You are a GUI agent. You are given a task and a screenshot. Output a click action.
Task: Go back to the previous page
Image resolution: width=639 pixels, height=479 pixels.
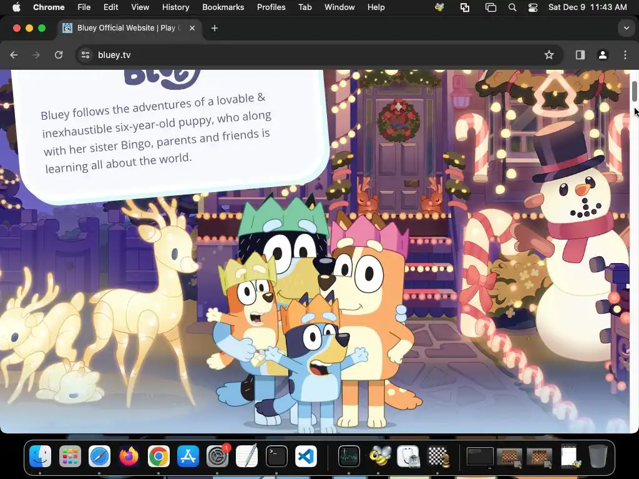coord(14,55)
